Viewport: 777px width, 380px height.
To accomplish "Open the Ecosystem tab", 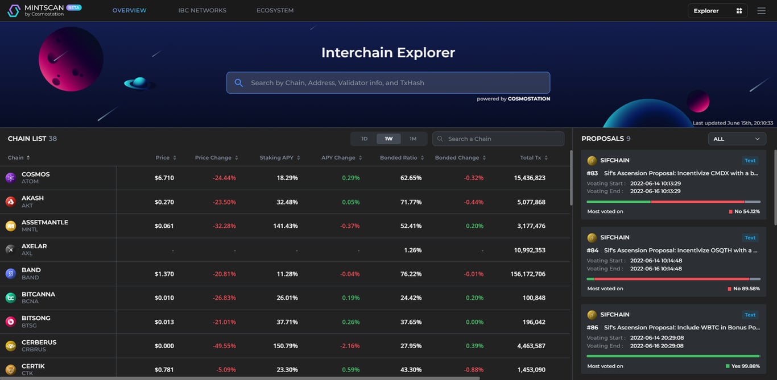I will pos(275,11).
